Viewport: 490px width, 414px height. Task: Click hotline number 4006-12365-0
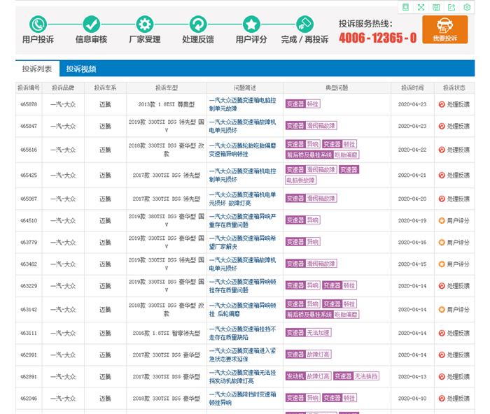point(378,38)
